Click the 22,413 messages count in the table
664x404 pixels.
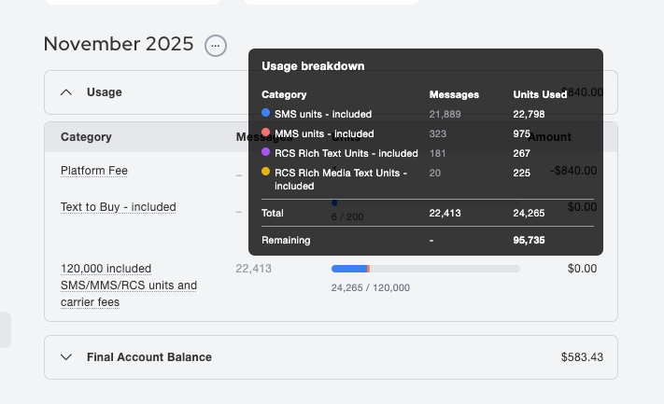click(x=254, y=269)
